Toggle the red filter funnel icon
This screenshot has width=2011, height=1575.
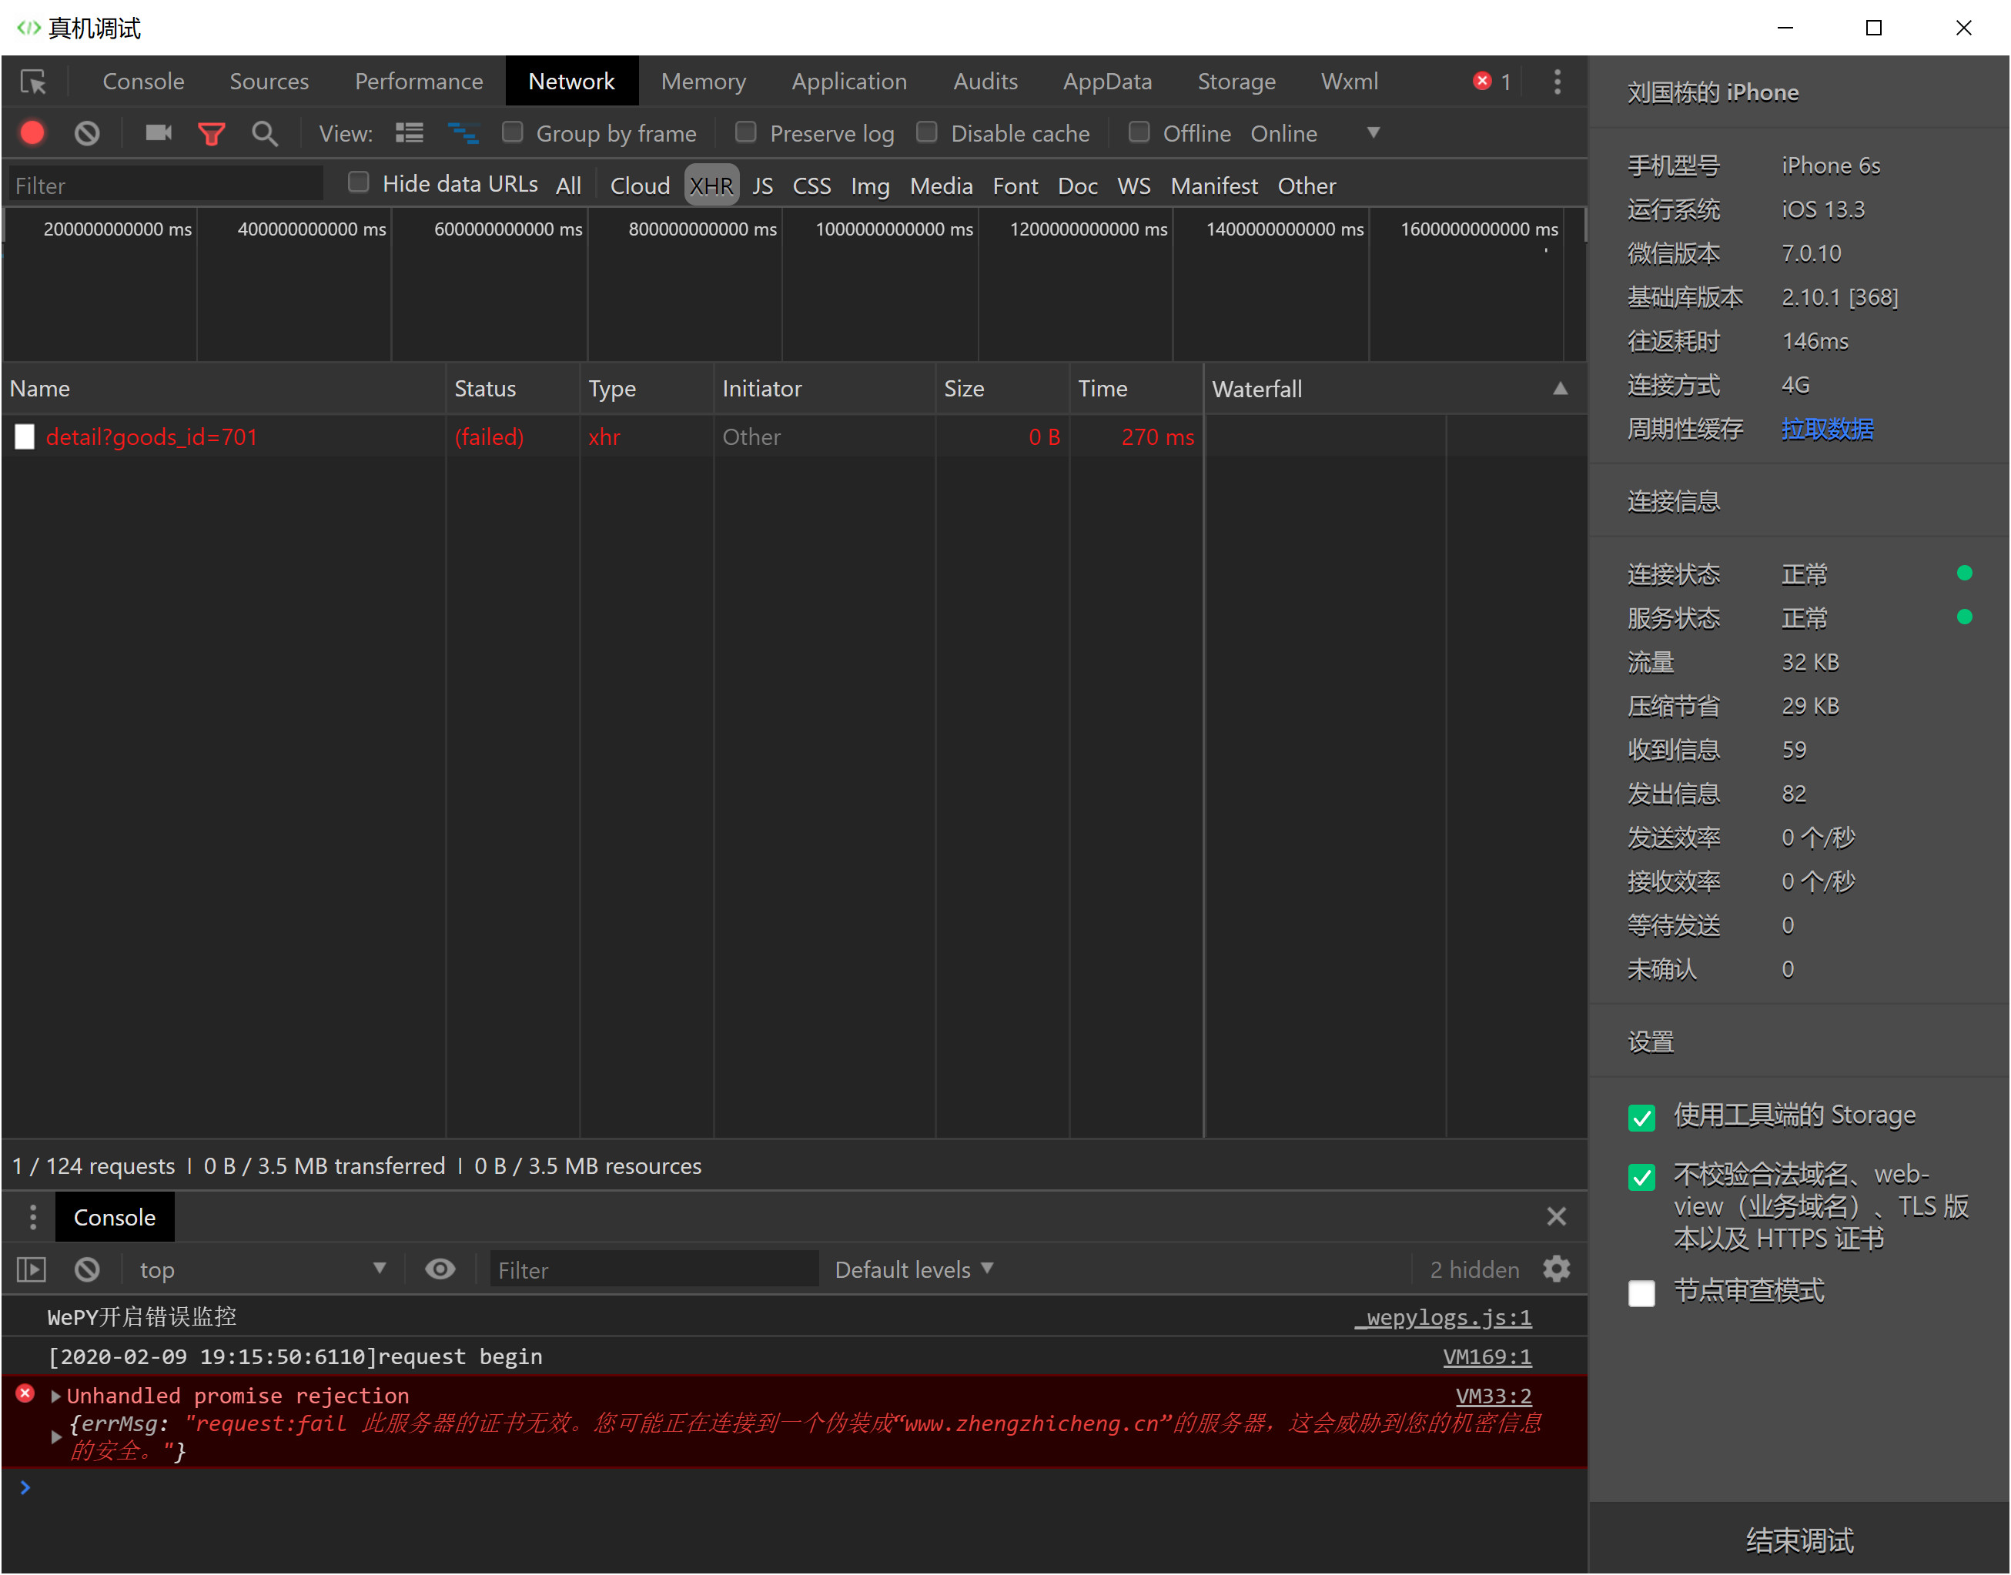[211, 135]
